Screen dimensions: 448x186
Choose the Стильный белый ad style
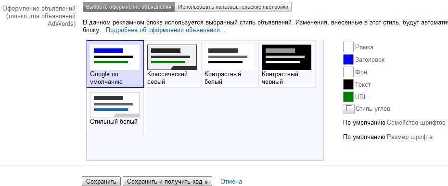tap(115, 105)
